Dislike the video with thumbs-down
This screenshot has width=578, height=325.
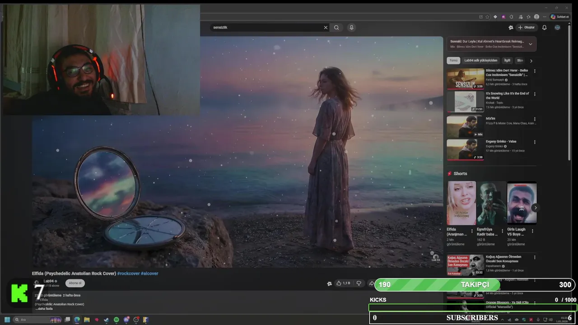point(359,283)
